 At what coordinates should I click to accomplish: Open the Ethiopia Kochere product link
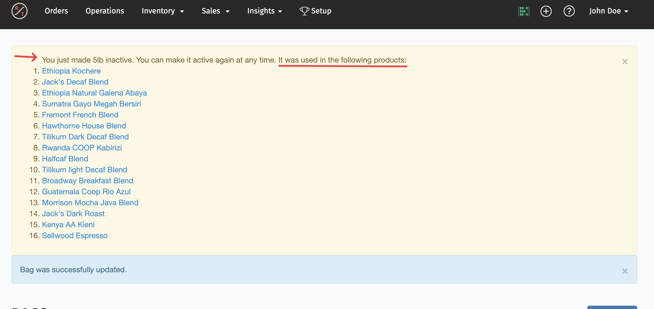tap(71, 71)
